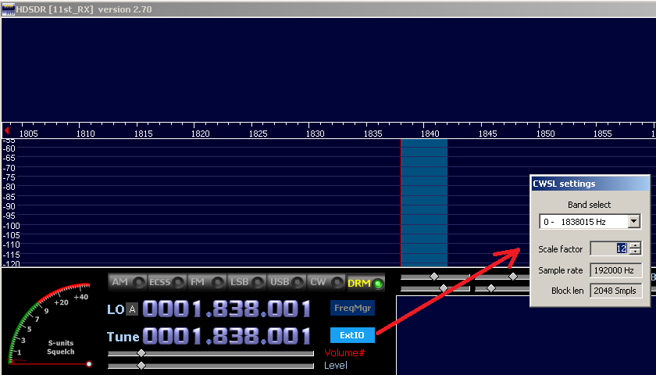This screenshot has height=375, width=656.
Task: Click the Tune frequency display
Action: [x=226, y=336]
